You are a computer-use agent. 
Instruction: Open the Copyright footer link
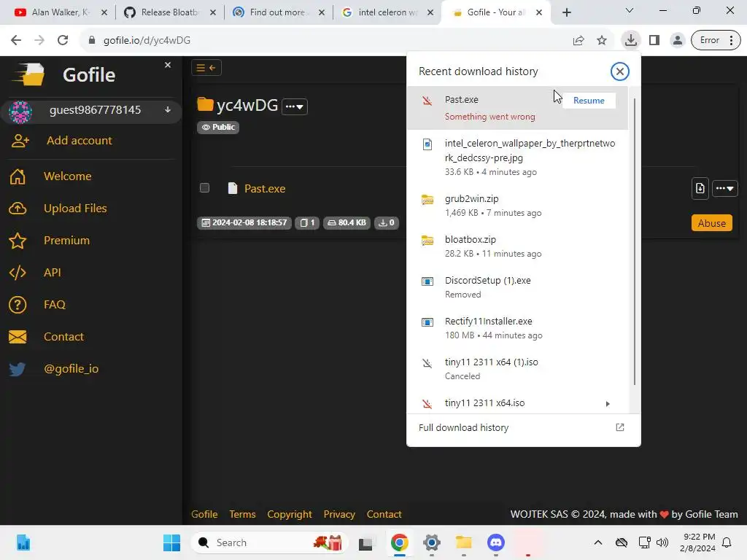[290, 514]
